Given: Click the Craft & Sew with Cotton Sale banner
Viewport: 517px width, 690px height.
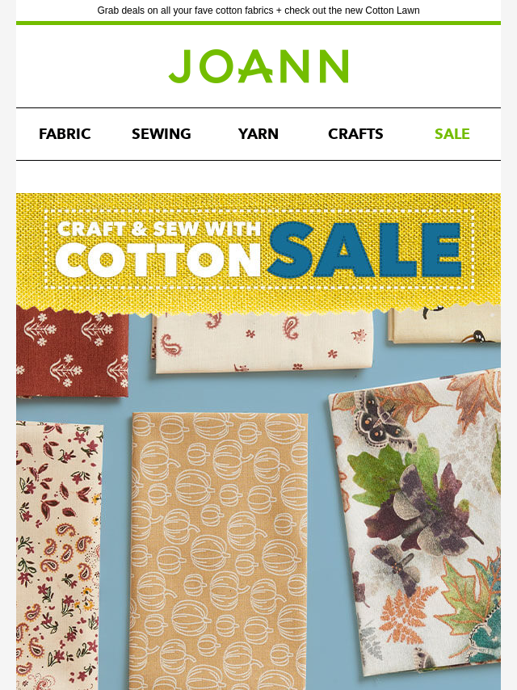Looking at the screenshot, I should (x=258, y=250).
